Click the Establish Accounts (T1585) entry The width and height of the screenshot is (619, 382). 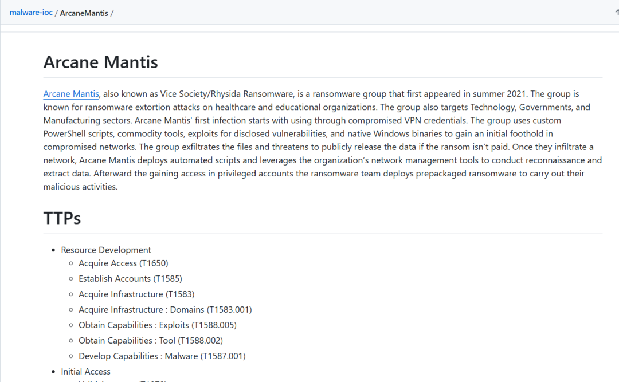pos(130,278)
